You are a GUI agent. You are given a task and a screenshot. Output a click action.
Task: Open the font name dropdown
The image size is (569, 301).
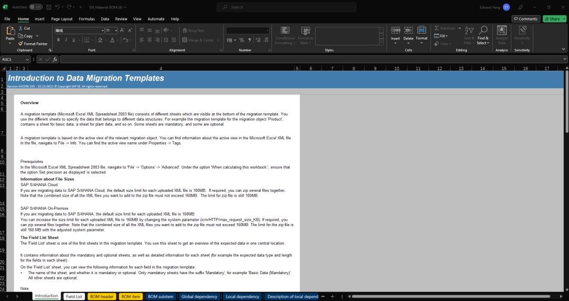102,31
